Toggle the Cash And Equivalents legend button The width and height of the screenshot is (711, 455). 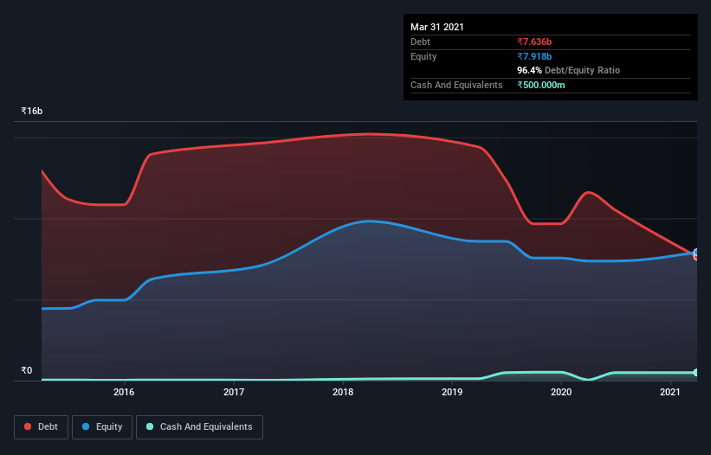pyautogui.click(x=199, y=427)
